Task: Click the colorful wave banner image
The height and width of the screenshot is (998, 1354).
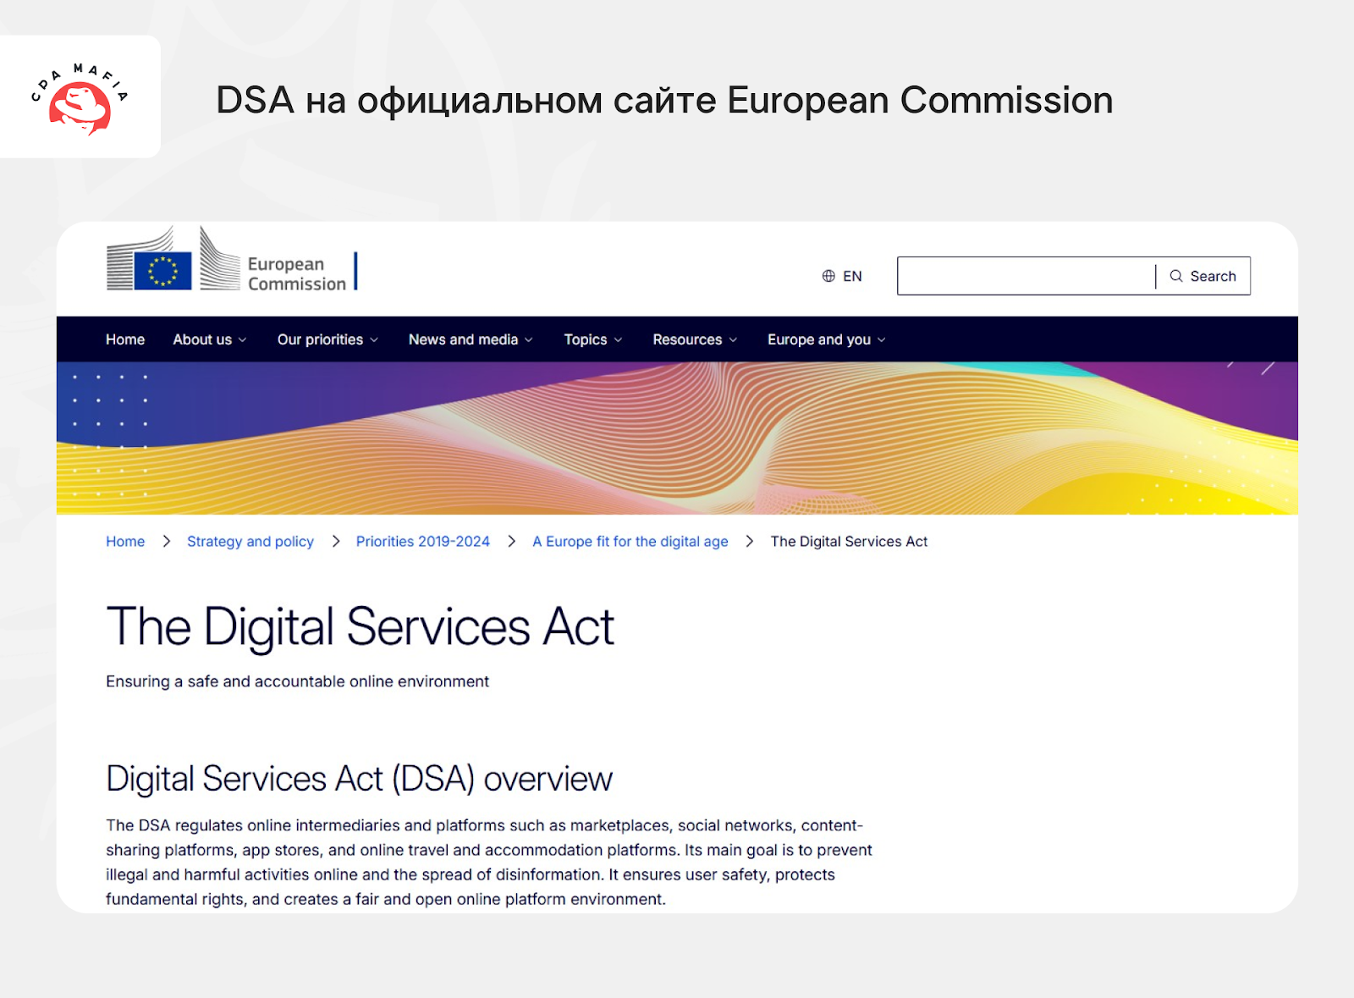Action: point(677,438)
